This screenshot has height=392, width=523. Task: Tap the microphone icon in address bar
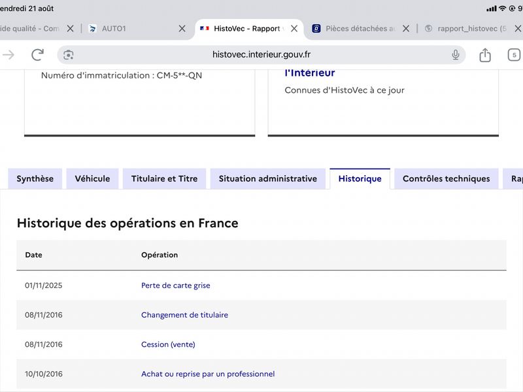tap(455, 55)
